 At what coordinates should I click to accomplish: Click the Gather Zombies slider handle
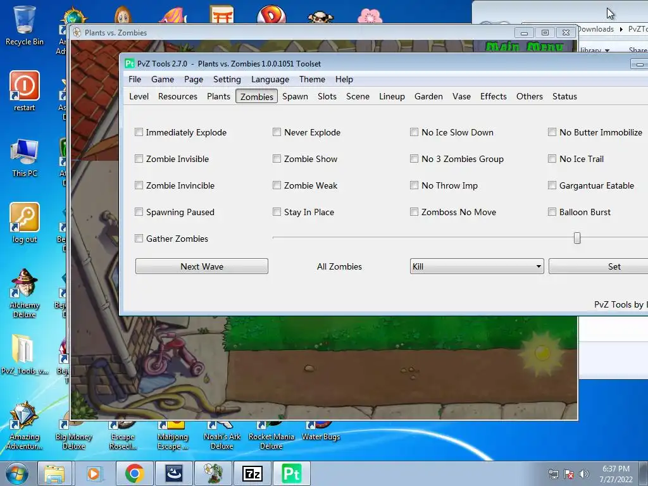click(577, 238)
